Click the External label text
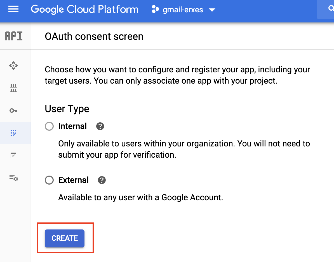The height and width of the screenshot is (262, 334). coord(73,180)
